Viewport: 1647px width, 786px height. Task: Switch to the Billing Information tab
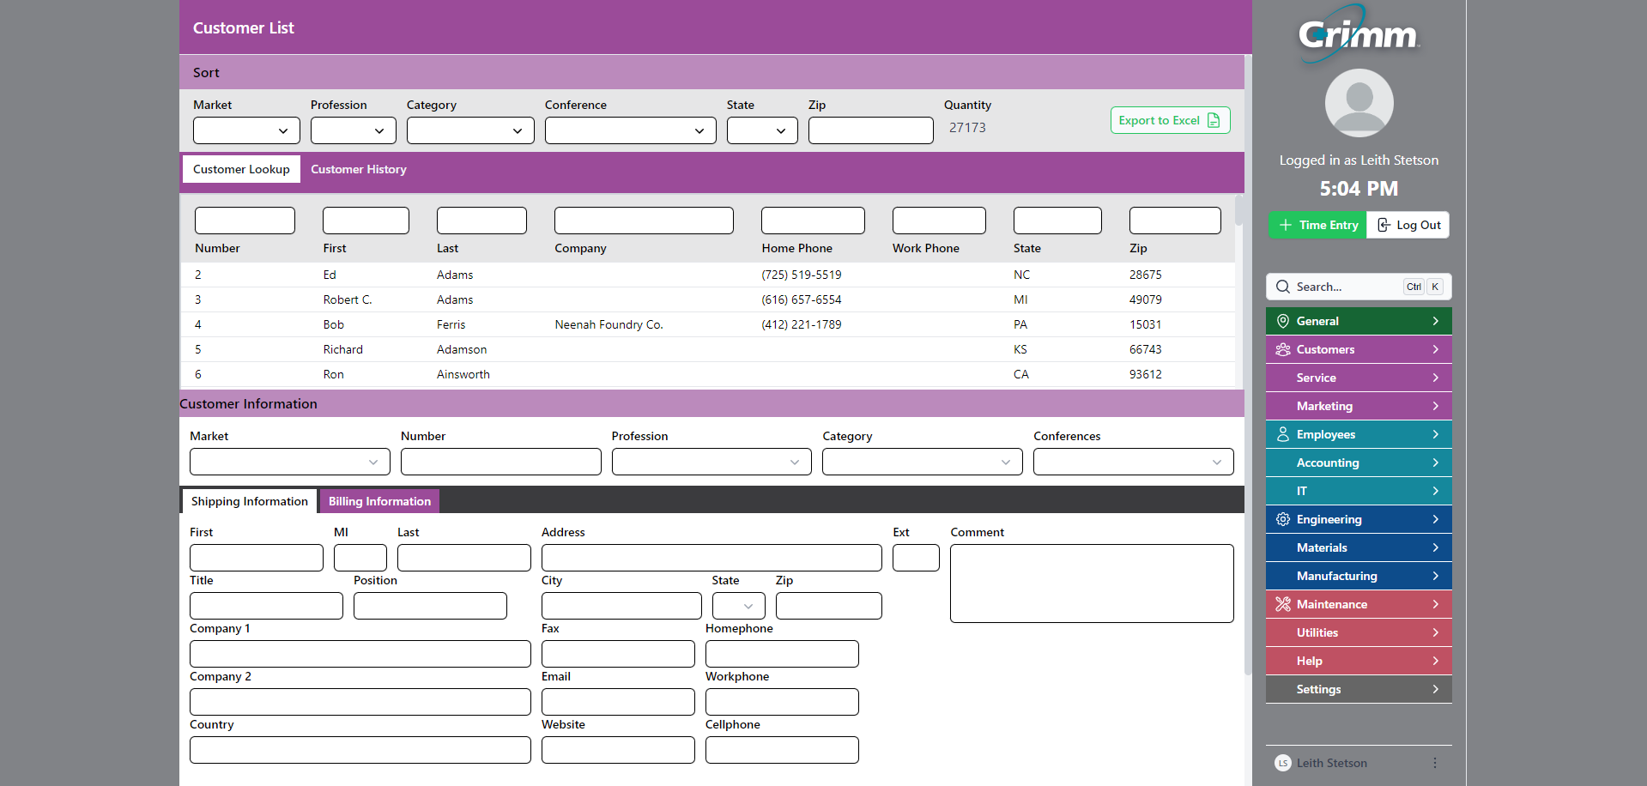pyautogui.click(x=379, y=501)
